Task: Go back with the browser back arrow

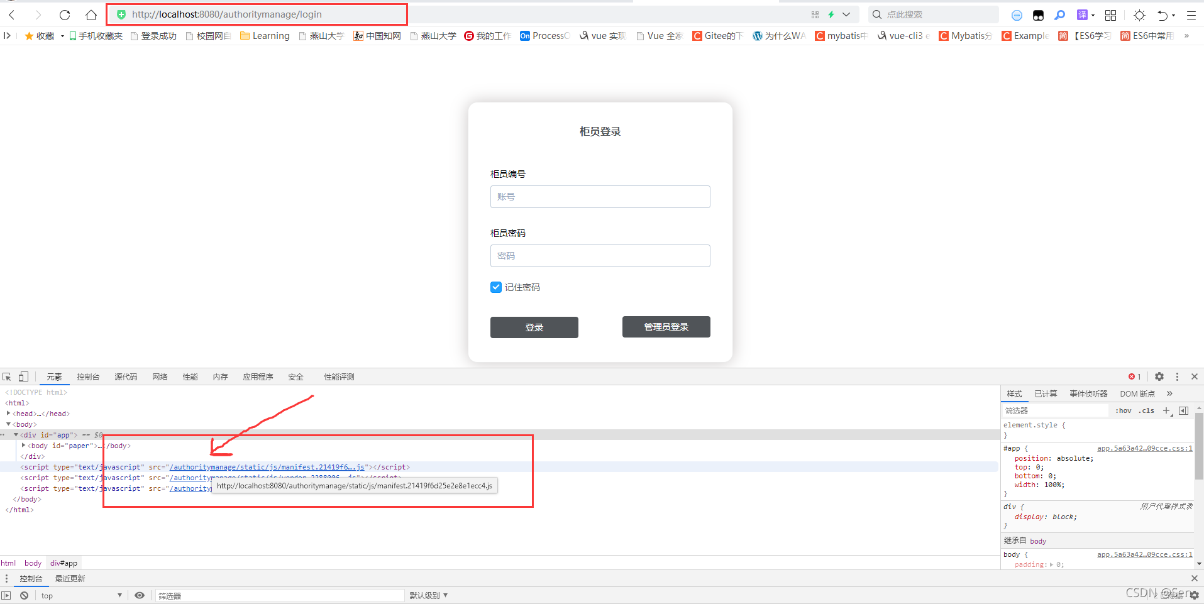Action: click(x=12, y=14)
